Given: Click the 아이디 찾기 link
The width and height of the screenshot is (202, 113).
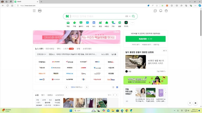Looking at the screenshot, I should pos(136,44).
